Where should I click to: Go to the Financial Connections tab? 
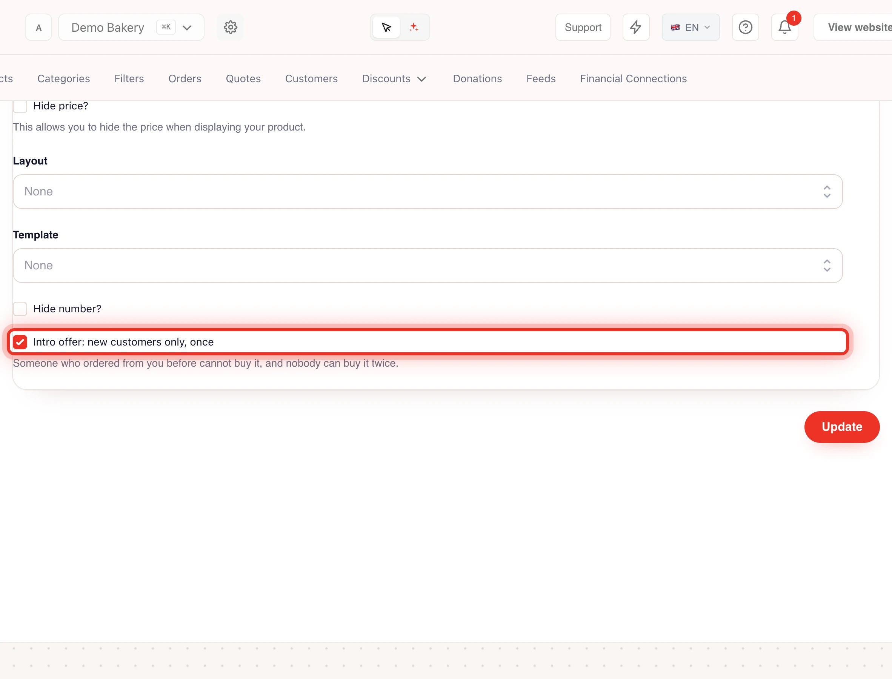pyautogui.click(x=633, y=79)
